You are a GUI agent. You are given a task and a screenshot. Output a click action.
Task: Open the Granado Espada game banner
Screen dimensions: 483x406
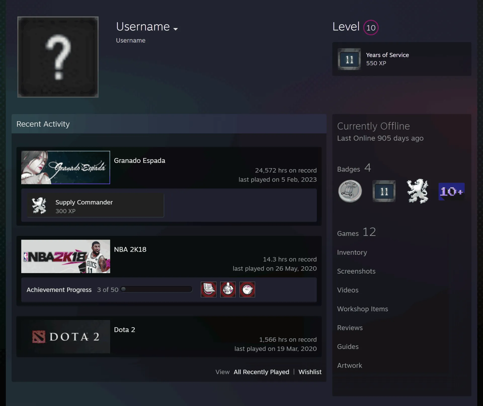click(x=66, y=167)
